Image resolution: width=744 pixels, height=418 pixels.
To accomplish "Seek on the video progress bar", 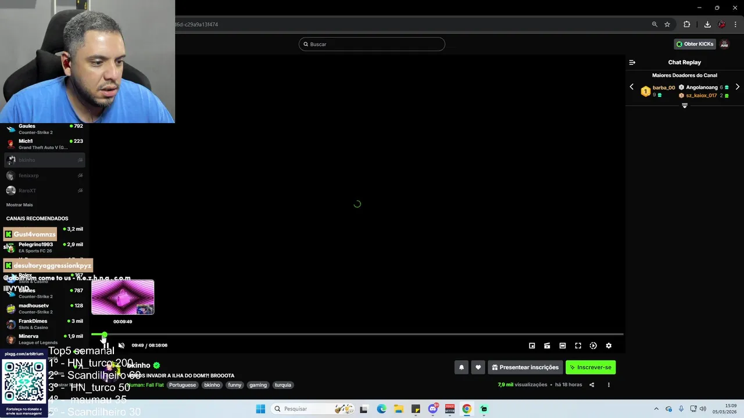I will tap(357, 334).
